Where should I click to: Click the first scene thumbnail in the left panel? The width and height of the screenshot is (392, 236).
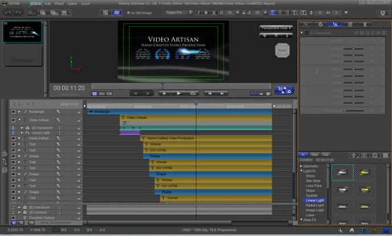tap(22, 32)
